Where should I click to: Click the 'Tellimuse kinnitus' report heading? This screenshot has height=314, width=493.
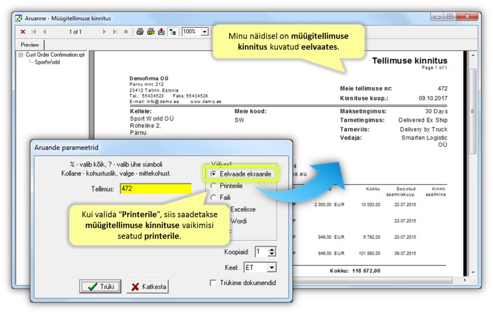coord(410,61)
